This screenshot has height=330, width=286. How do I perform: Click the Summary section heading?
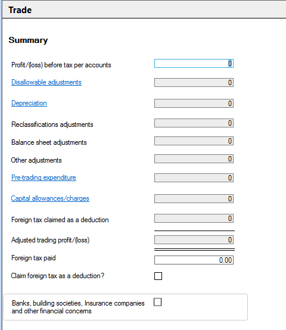click(x=28, y=40)
